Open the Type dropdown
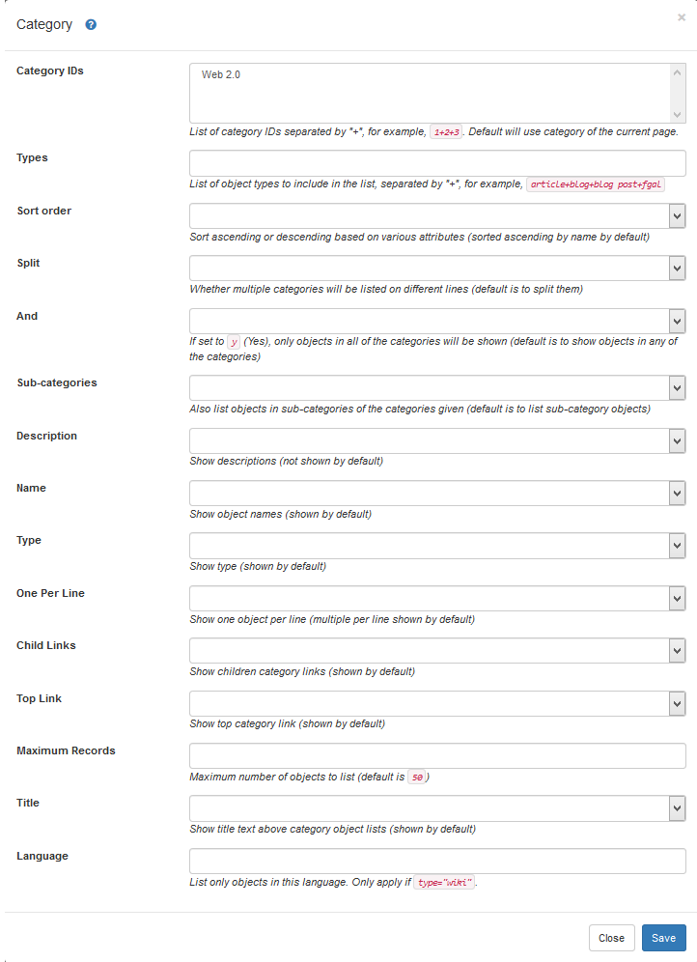 pyautogui.click(x=437, y=545)
